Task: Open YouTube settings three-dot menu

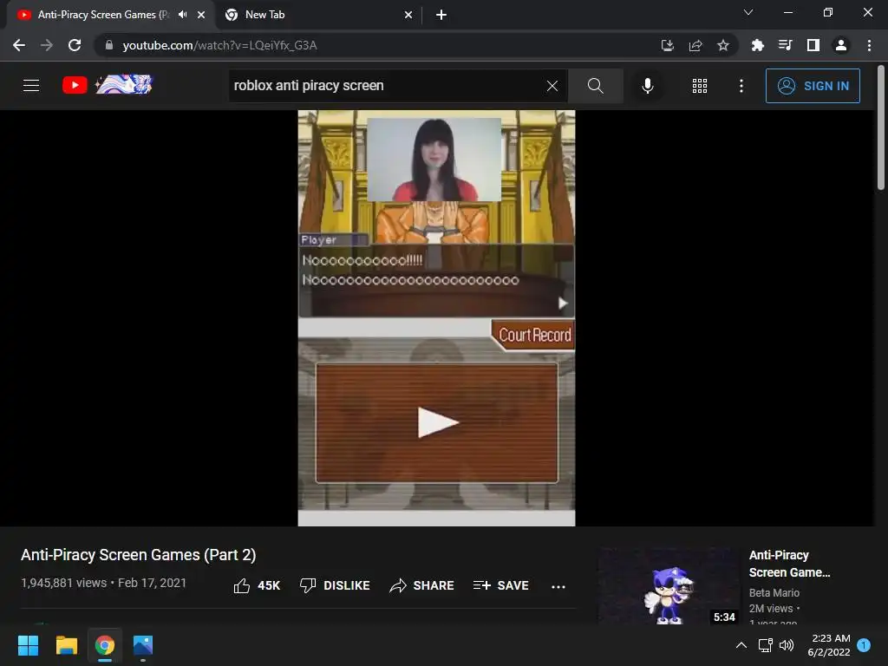Action: [741, 86]
